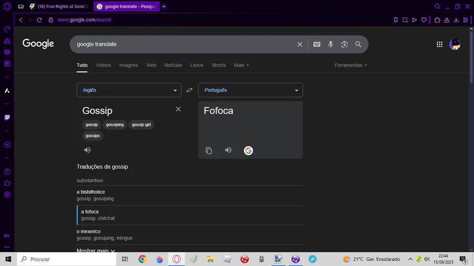Open weather widget showing 21°C
Image resolution: width=474 pixels, height=266 pixels.
pyautogui.click(x=371, y=259)
